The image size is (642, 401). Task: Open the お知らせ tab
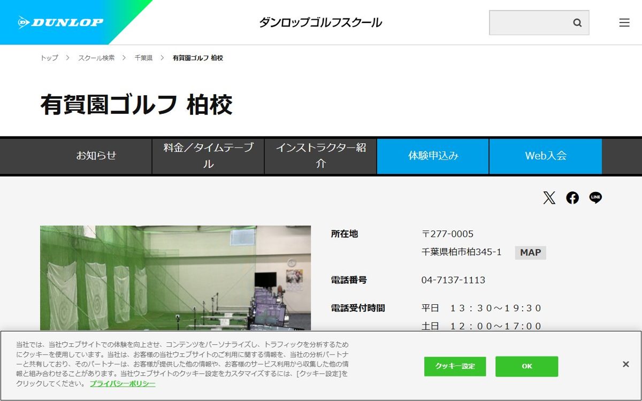point(96,156)
